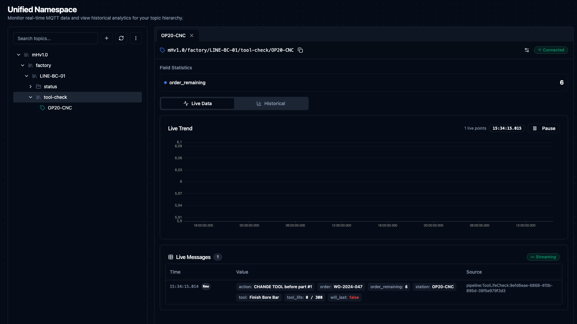Open the topic tree more options menu

pyautogui.click(x=136, y=38)
